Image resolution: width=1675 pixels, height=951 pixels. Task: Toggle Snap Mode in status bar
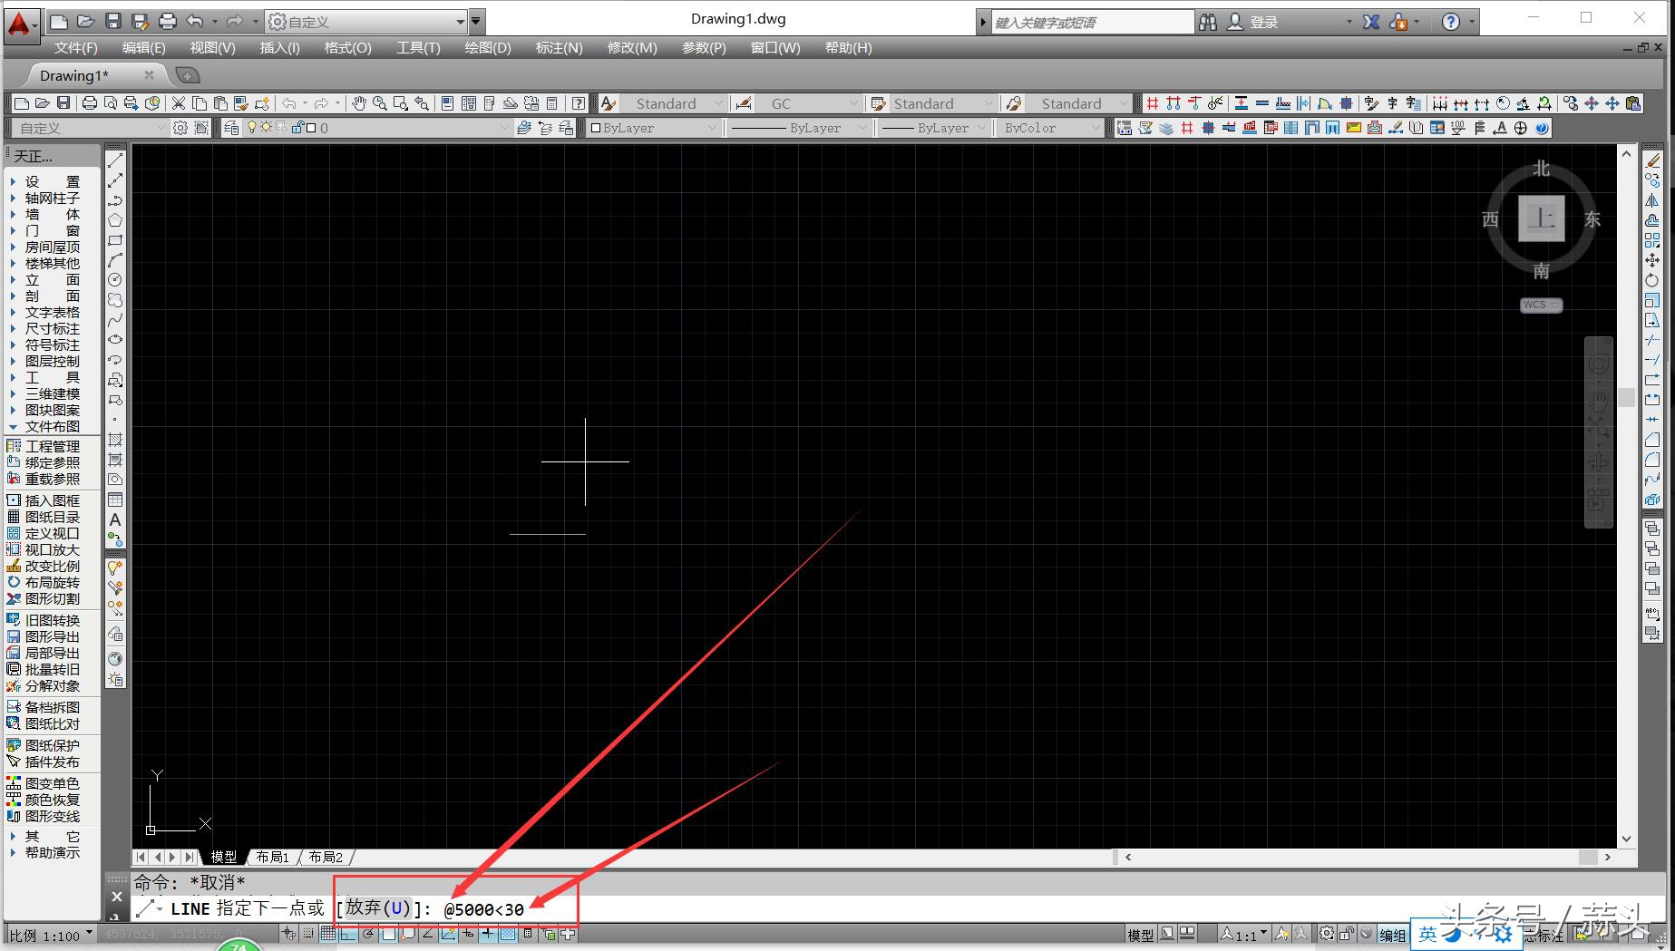[308, 934]
